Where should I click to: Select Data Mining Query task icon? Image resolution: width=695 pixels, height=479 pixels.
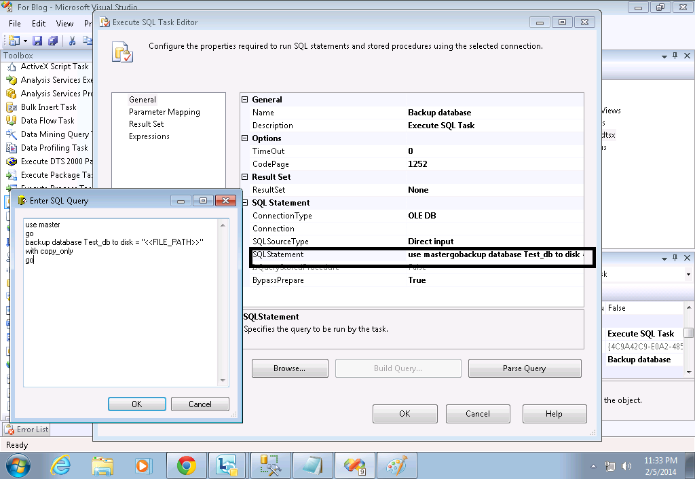11,135
